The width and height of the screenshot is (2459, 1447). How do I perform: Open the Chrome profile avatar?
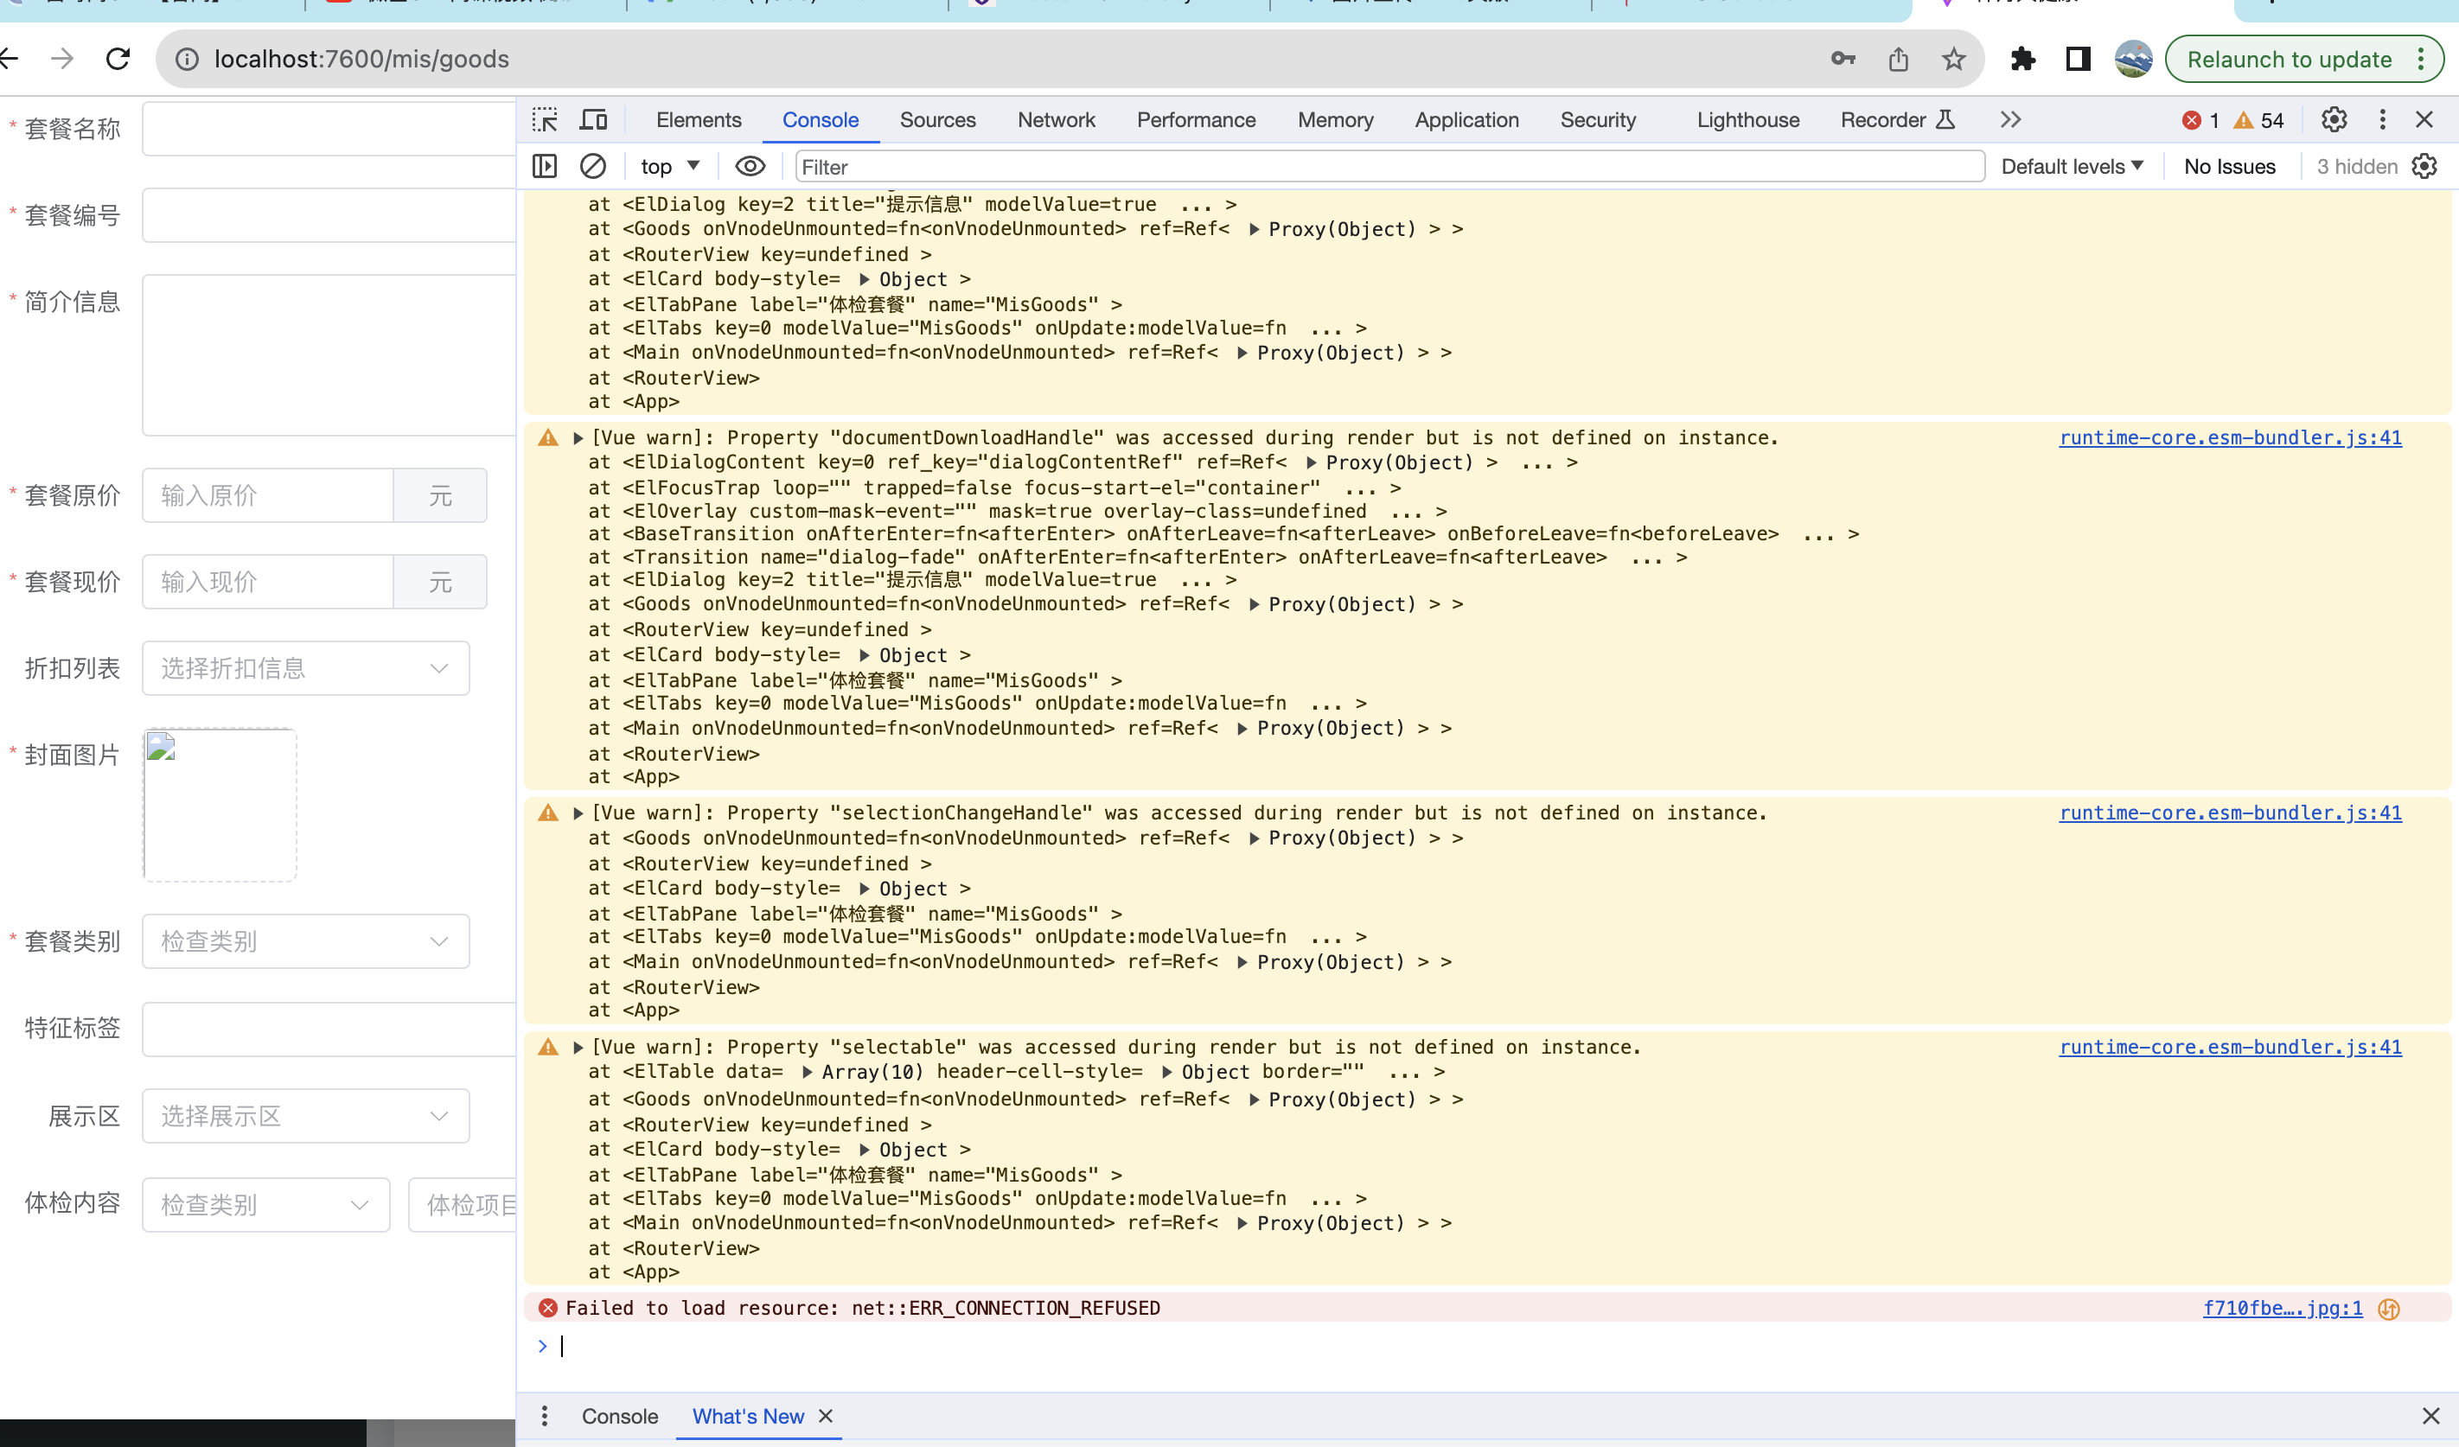tap(2133, 60)
